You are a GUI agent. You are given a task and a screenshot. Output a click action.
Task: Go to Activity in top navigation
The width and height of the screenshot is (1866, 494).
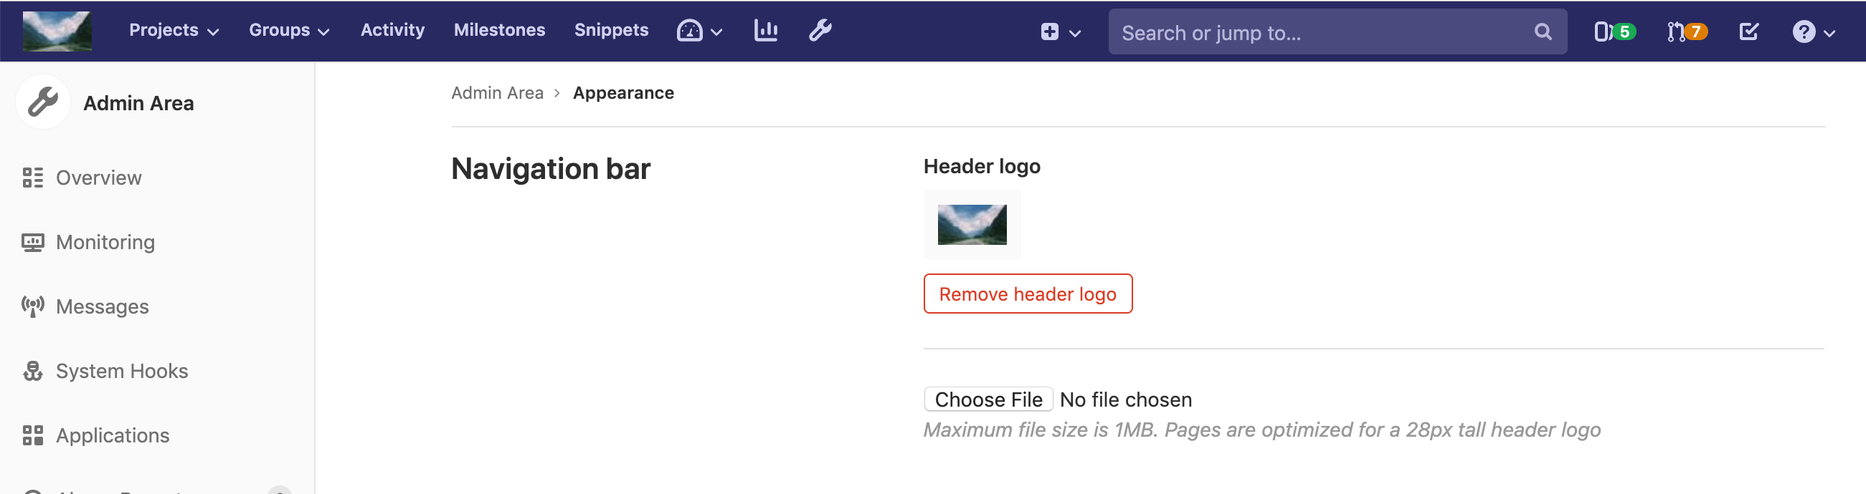coord(392,30)
